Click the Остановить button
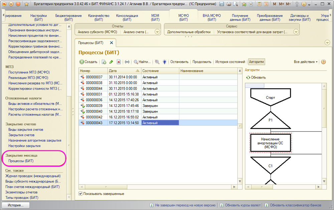334x210 pixels. point(179,62)
